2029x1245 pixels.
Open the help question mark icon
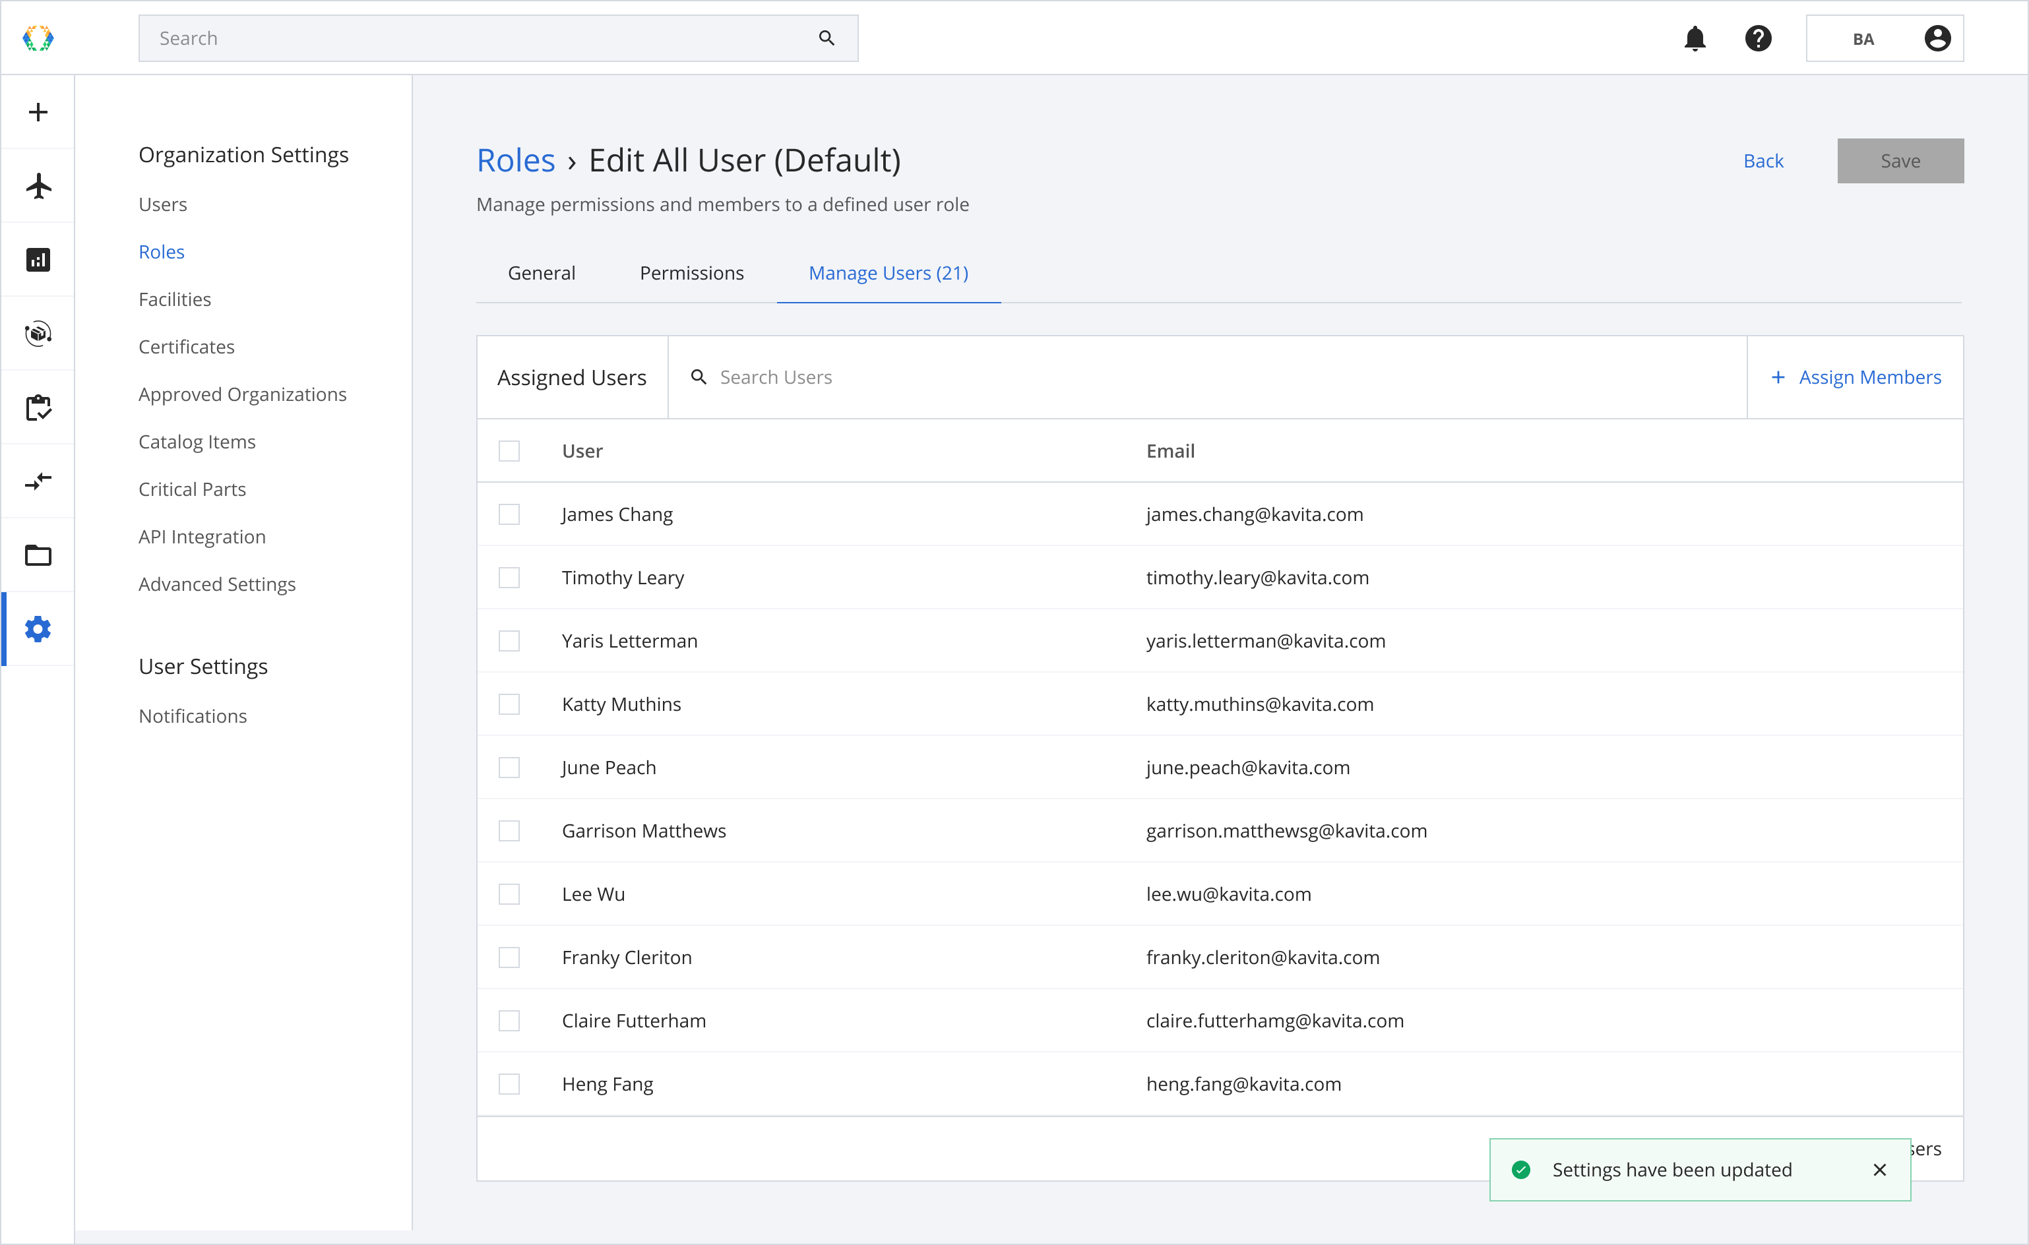point(1758,38)
